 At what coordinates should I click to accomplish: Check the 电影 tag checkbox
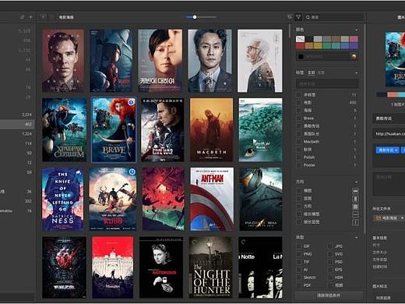pos(299,103)
